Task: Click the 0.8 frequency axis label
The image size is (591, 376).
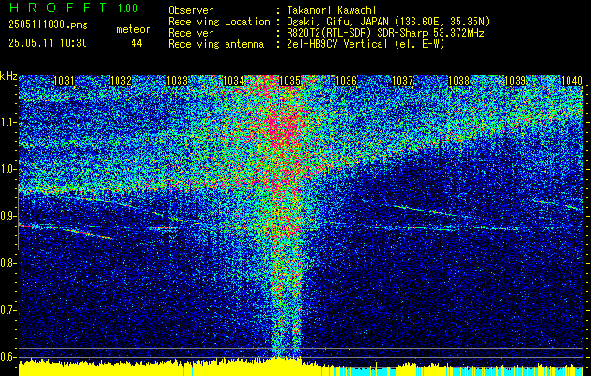Action: pos(8,263)
